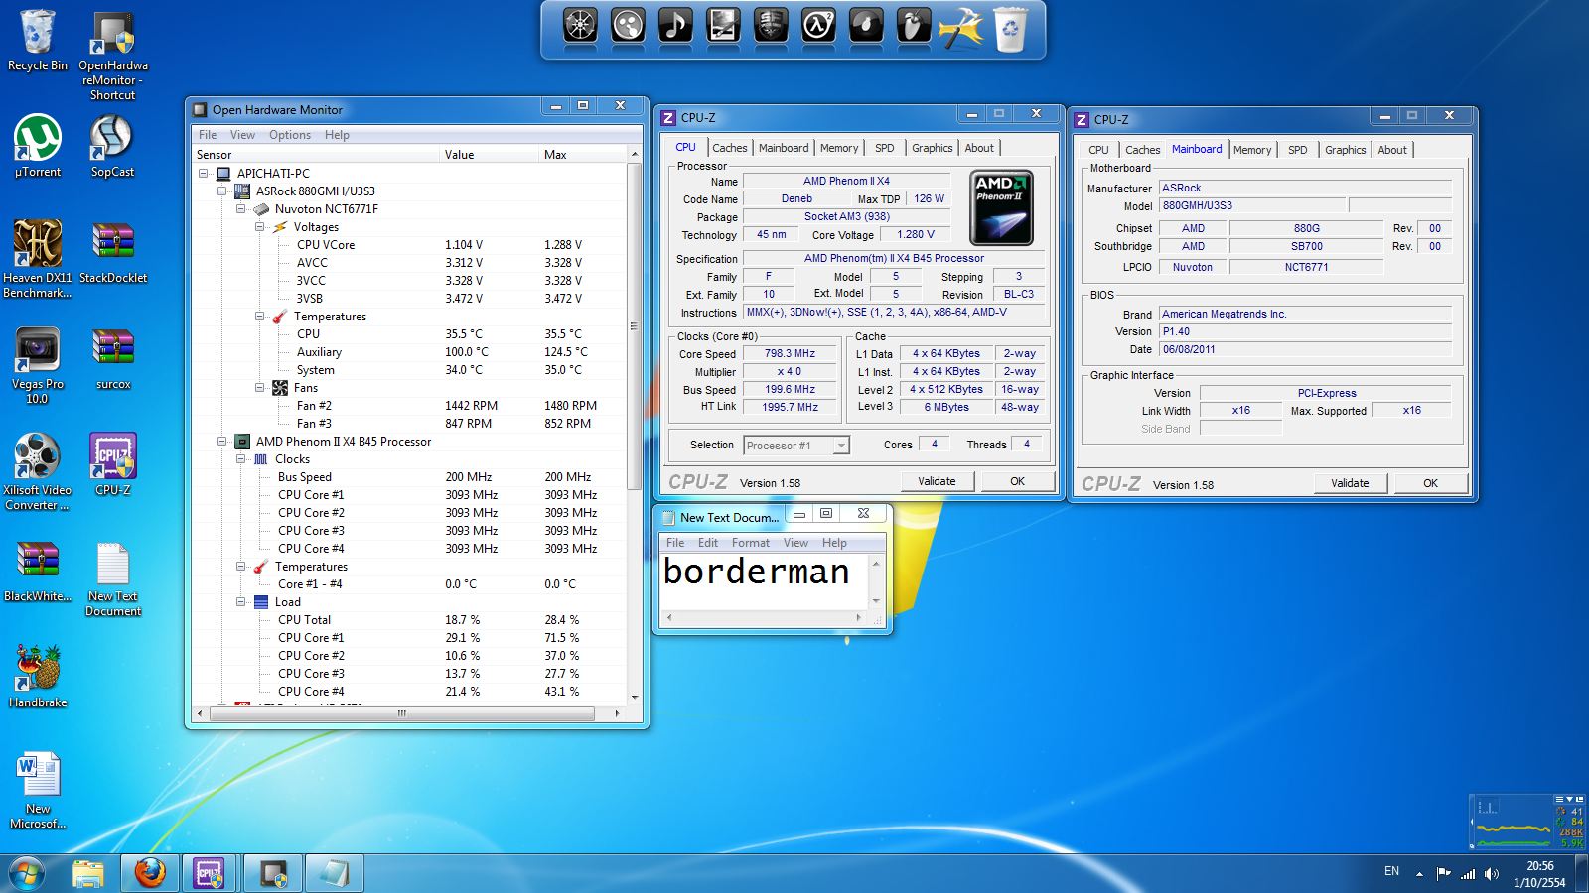Collapse the Voltages group
Screen dimensions: 1589x893
pos(260,226)
